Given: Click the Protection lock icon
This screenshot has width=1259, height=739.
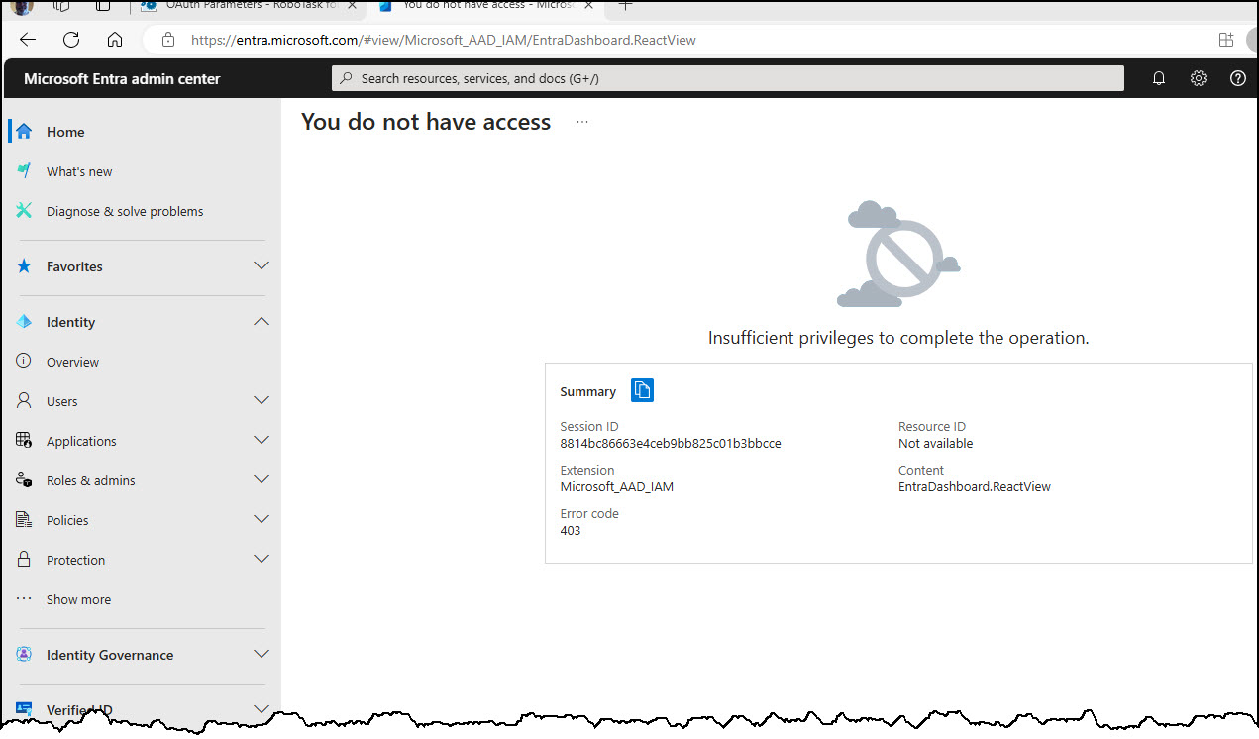Looking at the screenshot, I should coord(24,559).
